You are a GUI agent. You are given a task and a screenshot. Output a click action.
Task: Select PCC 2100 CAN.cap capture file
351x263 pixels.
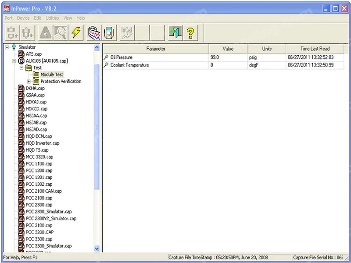pos(43,191)
